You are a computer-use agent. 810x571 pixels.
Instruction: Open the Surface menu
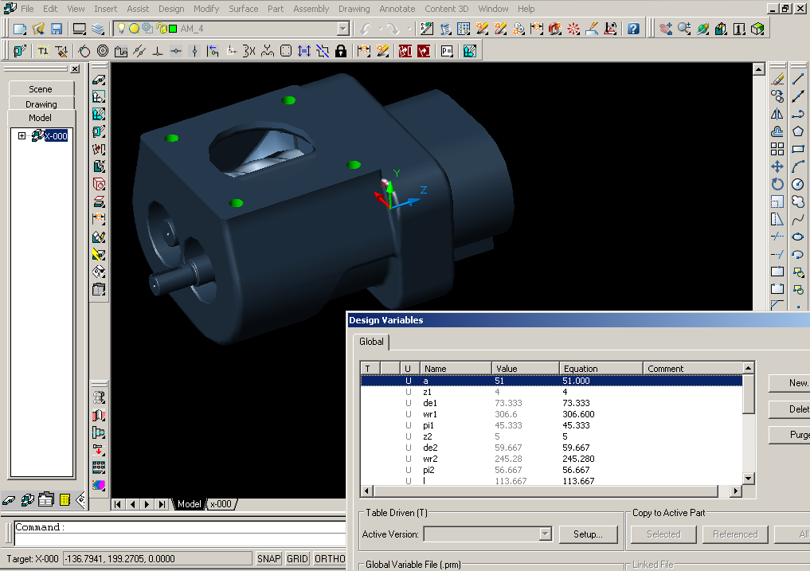(x=243, y=9)
